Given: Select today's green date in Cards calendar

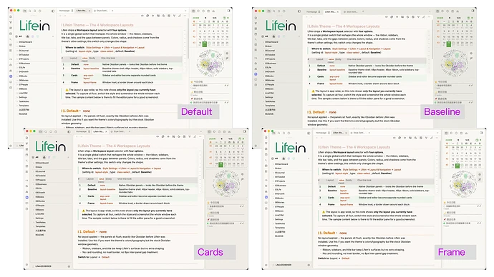Looking at the screenshot, I should (x=221, y=165).
